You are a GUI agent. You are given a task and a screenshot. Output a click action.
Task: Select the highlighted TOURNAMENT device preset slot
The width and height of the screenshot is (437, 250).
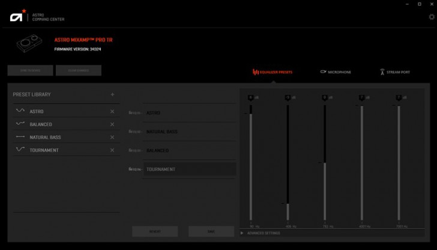point(190,169)
